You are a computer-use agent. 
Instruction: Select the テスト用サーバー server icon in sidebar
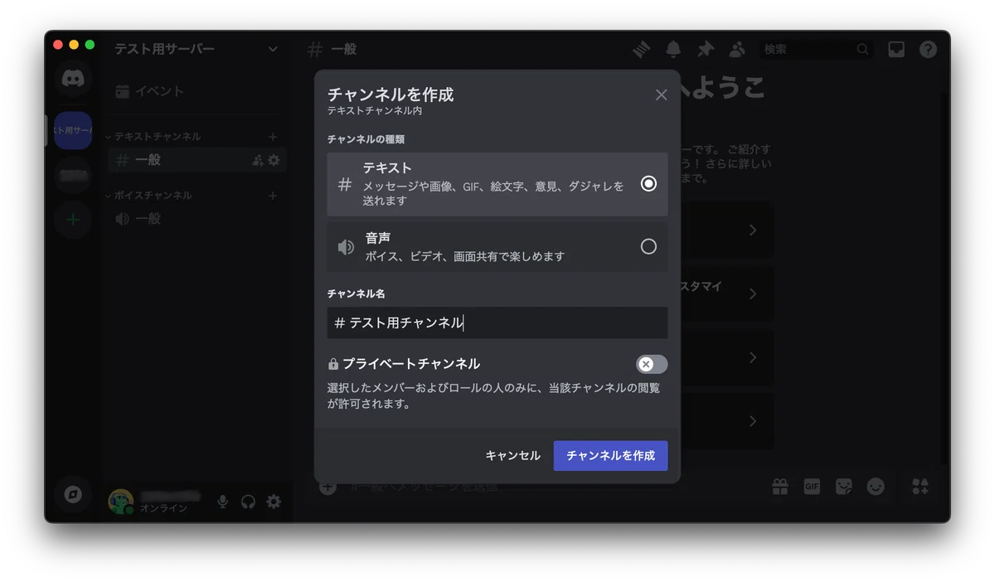tap(73, 131)
